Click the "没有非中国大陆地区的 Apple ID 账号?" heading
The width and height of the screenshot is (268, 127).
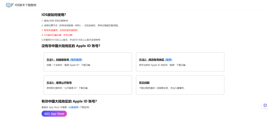(x=71, y=46)
